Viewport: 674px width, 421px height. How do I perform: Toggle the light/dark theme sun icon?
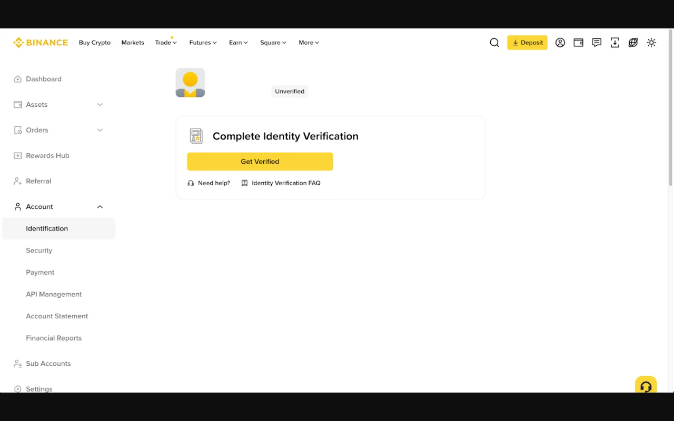[651, 43]
